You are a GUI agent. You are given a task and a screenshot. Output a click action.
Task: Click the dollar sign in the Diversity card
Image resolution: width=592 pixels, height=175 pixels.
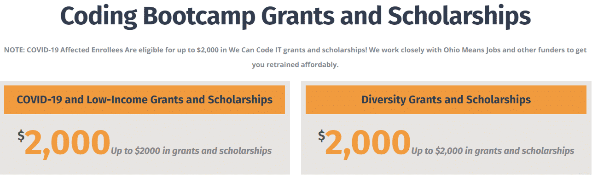[321, 135]
